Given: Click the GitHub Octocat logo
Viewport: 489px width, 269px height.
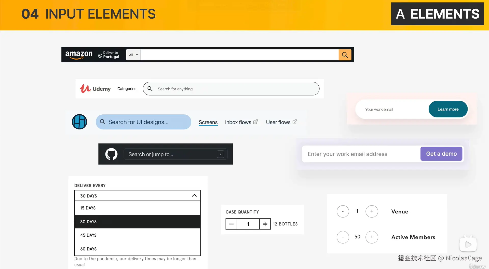Looking at the screenshot, I should (x=111, y=154).
